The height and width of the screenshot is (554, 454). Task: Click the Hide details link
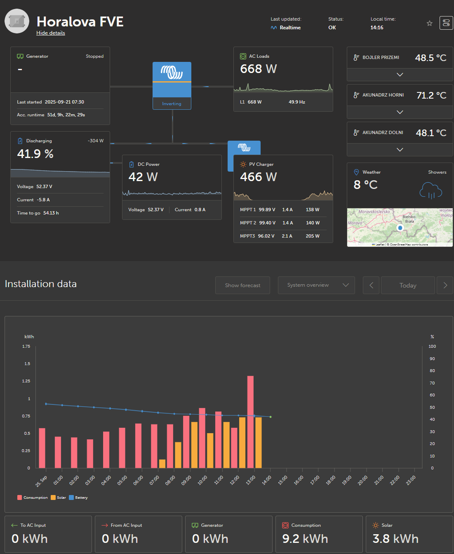coord(51,33)
